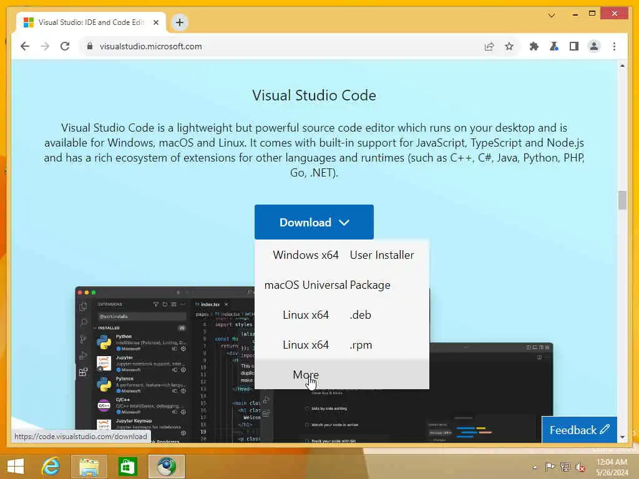The height and width of the screenshot is (479, 639).
Task: Bookmark this page with the star icon
Action: 509,46
